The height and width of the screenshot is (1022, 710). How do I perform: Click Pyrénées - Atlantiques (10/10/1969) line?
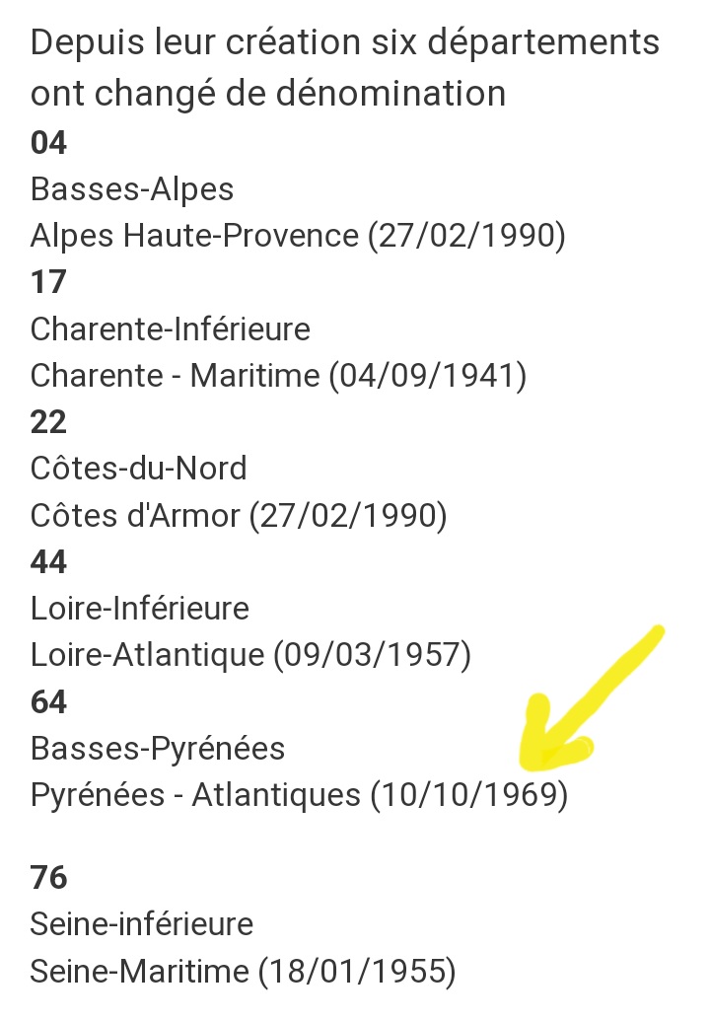tap(299, 795)
